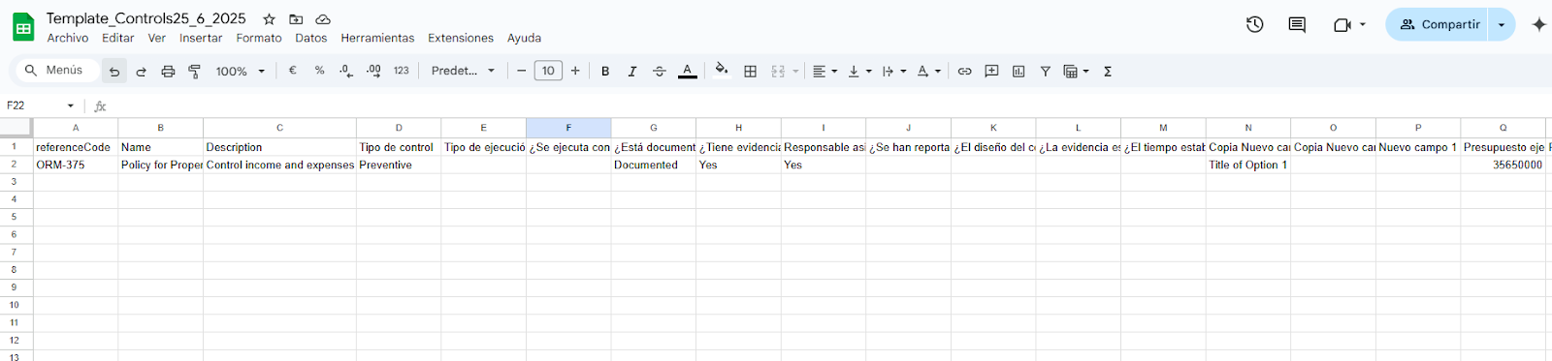Open zoom level 100% dropdown
Screen dimensions: 1552x361
pos(241,71)
